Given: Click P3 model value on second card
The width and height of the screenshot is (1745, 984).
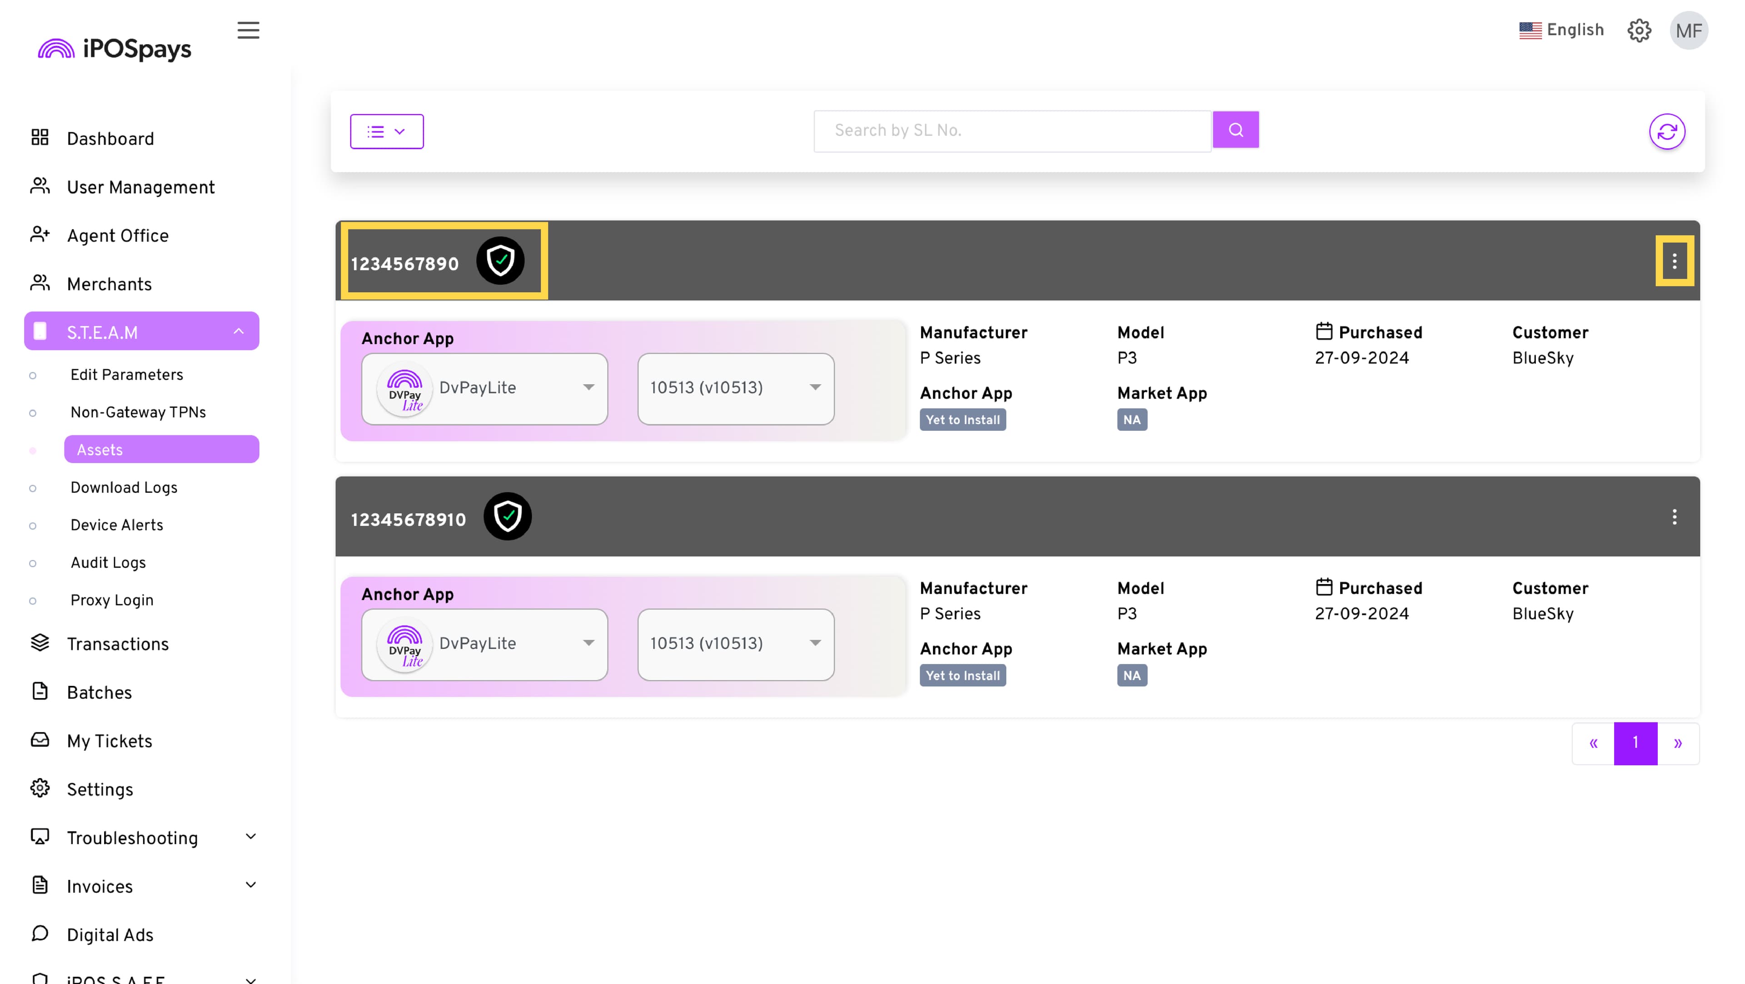Looking at the screenshot, I should click(1127, 613).
